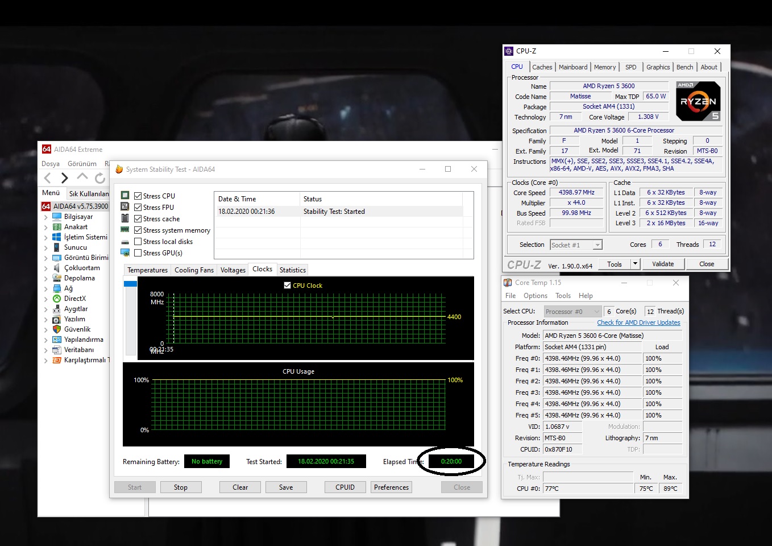Uncheck the Stress CPU checkbox

tap(138, 196)
